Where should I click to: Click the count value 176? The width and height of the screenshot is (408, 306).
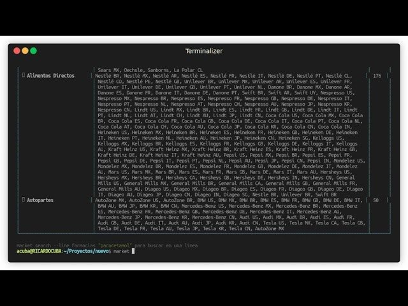(x=377, y=76)
